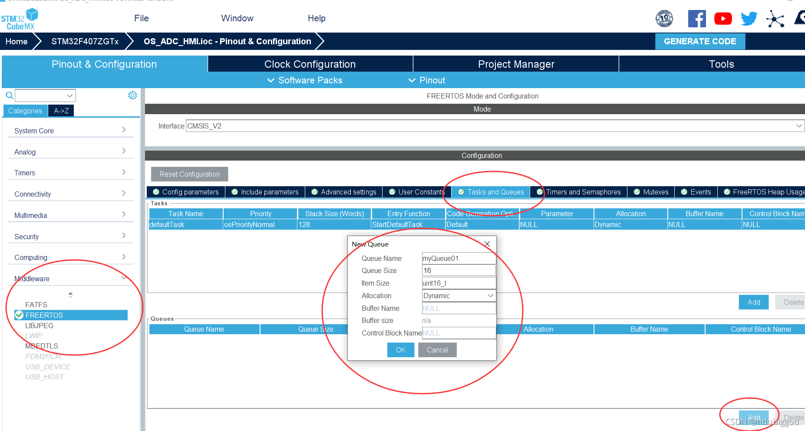The height and width of the screenshot is (431, 805).
Task: Edit the Item Size field uint16_t
Action: tap(459, 283)
